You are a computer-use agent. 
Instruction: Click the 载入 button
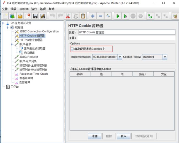pyautogui.click(x=124, y=136)
